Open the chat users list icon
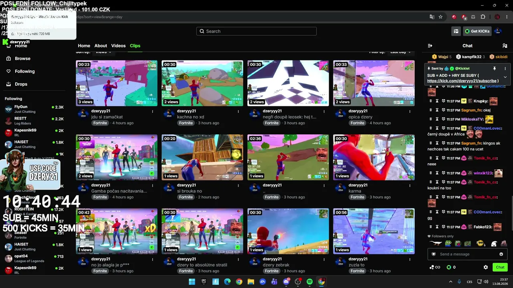 click(x=505, y=46)
